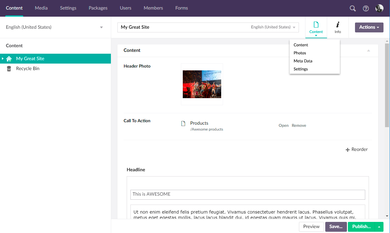Collapse the Content section with the chevron
Image resolution: width=390 pixels, height=233 pixels.
(368, 50)
